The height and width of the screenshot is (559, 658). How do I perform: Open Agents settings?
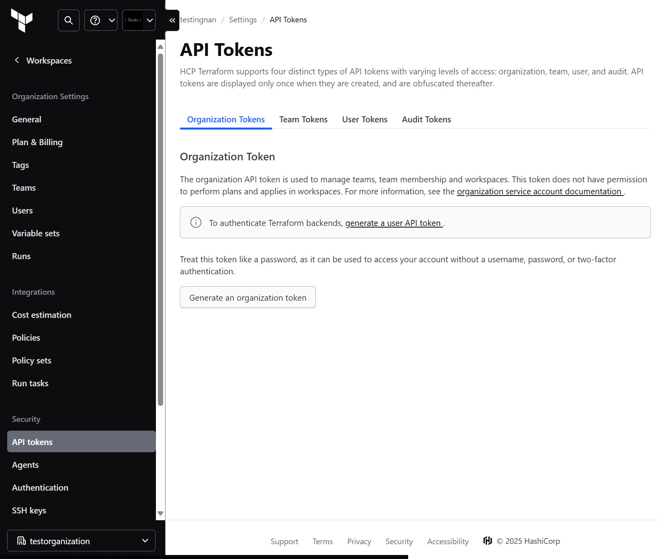click(25, 465)
